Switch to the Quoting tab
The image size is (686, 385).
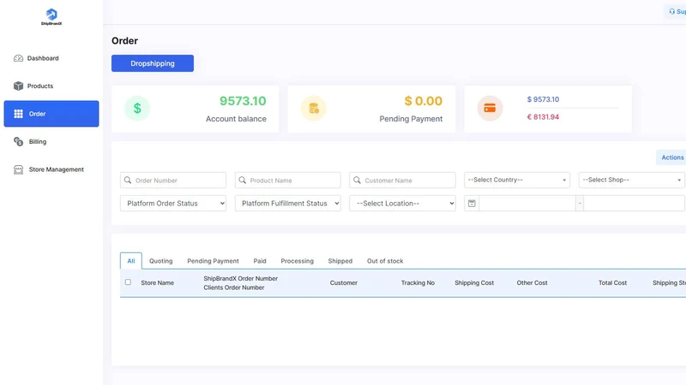pyautogui.click(x=160, y=261)
